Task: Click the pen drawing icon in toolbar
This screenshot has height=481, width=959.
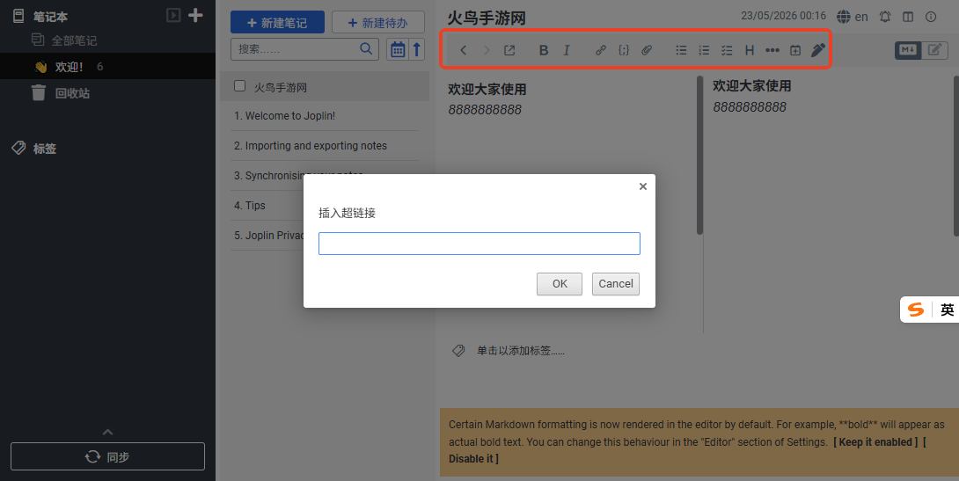Action: point(817,50)
